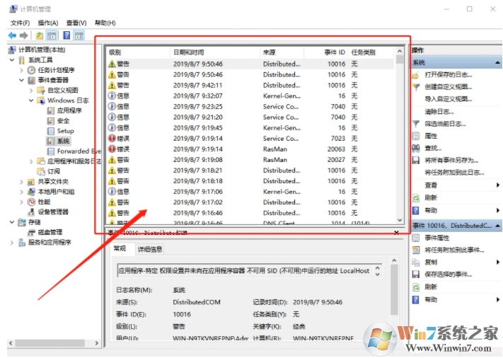Open the 查看(V) menu
The image size is (503, 358).
[76, 23]
